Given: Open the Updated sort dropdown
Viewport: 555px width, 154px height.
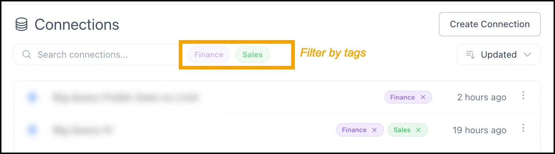Looking at the screenshot, I should click(x=499, y=54).
